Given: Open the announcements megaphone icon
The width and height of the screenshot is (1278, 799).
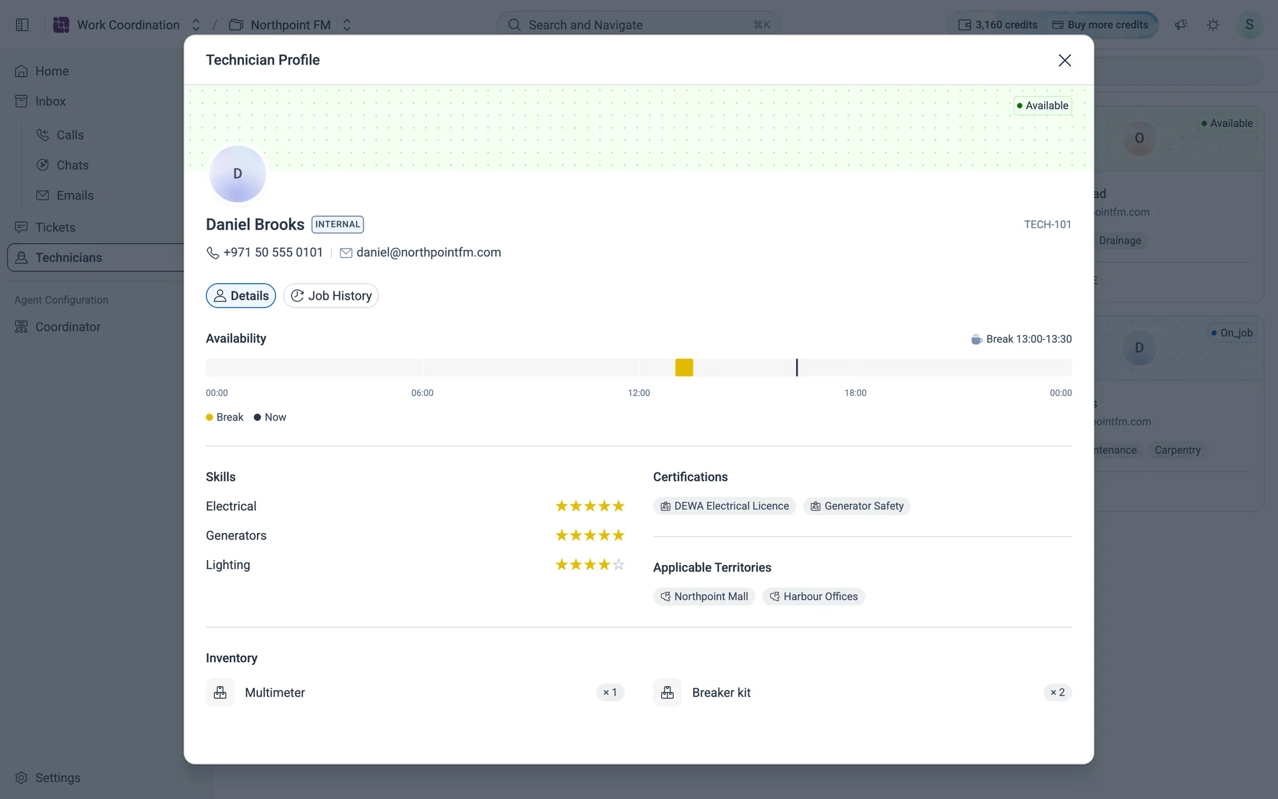Looking at the screenshot, I should (x=1181, y=25).
